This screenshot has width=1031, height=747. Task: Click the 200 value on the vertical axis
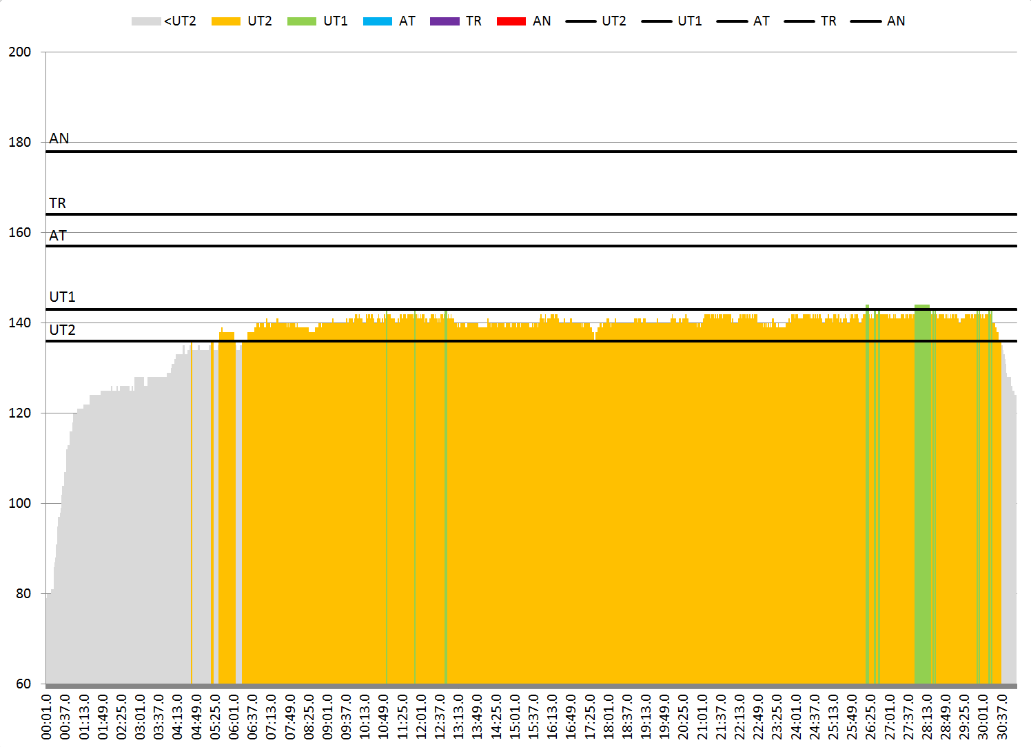[20, 52]
